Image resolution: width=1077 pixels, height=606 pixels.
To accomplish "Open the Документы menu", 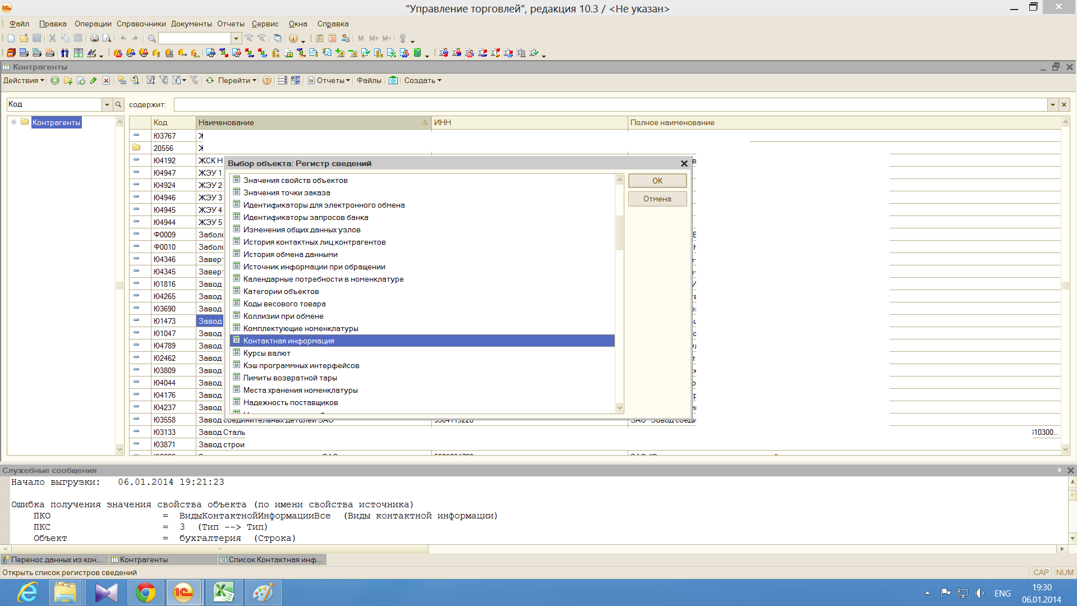I will 191,24.
